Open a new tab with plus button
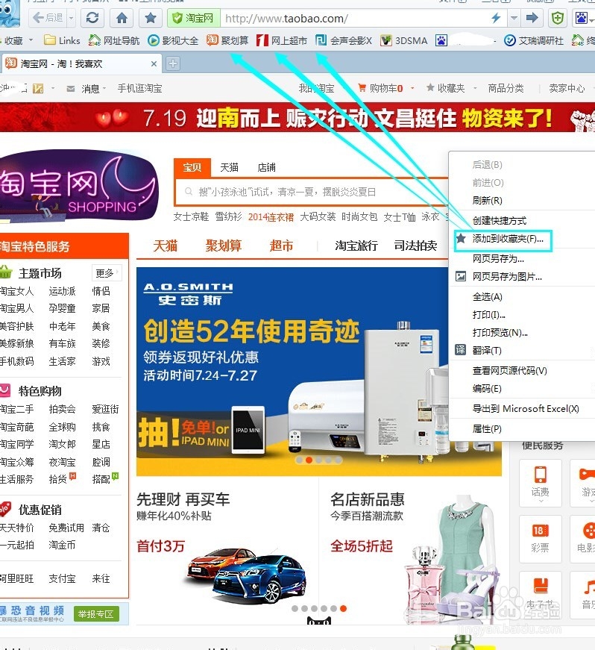This screenshot has height=650, width=595. 173,63
